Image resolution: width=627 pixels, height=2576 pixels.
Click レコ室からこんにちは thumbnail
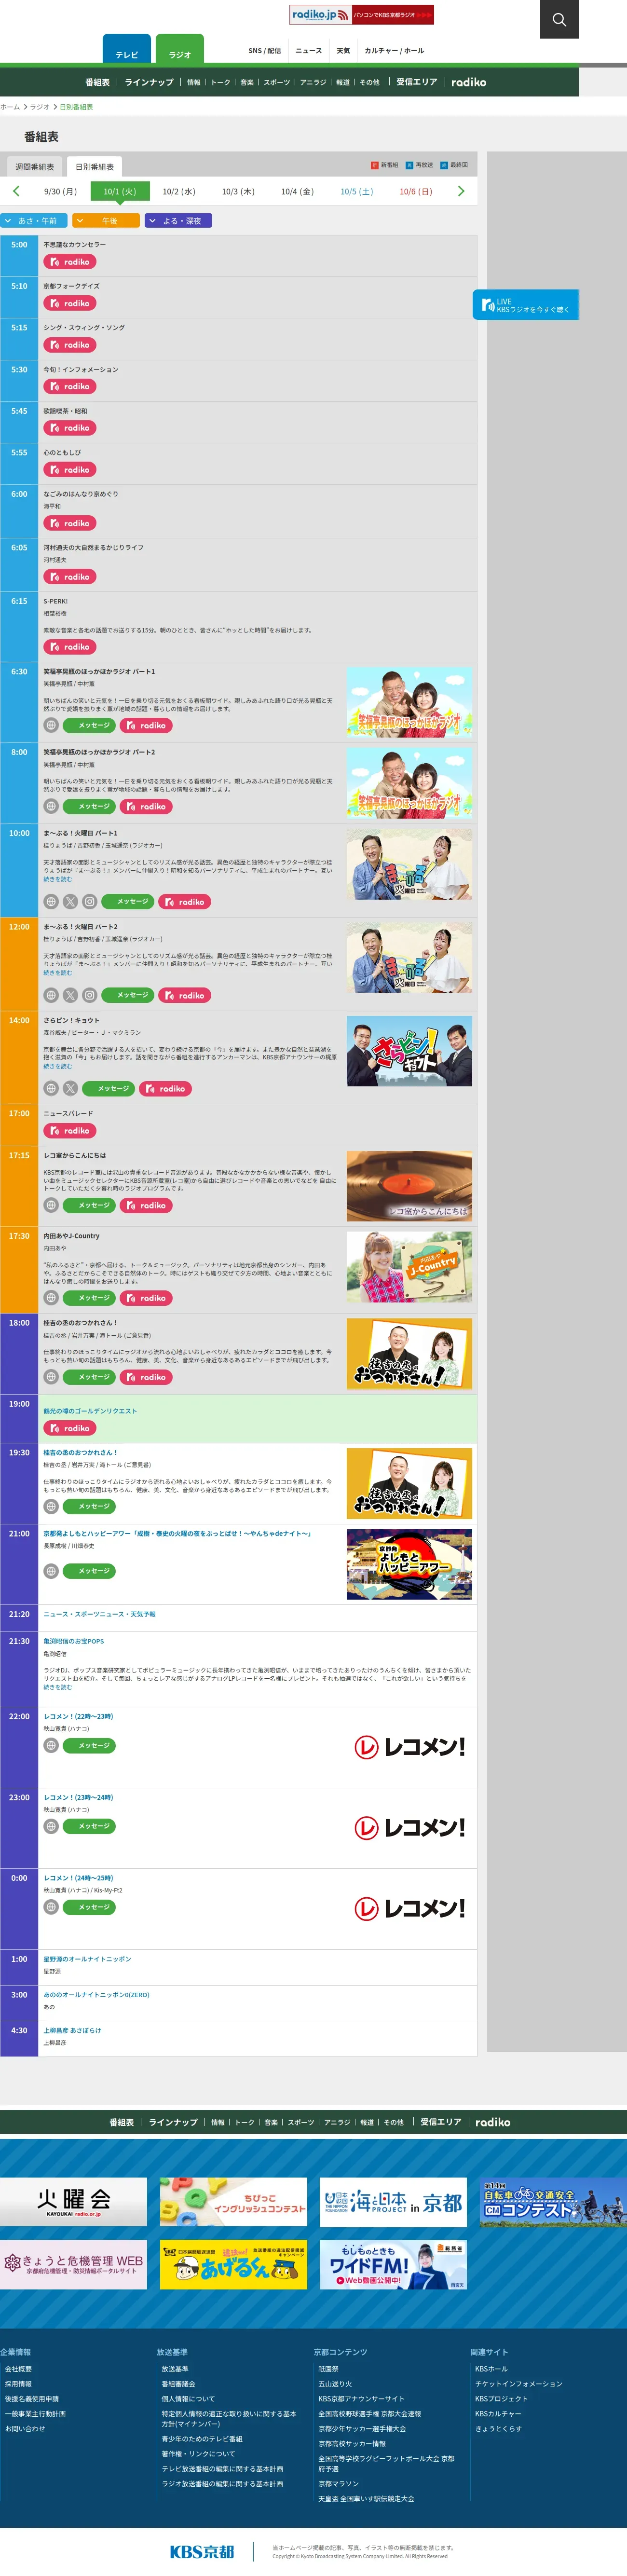(x=409, y=1187)
